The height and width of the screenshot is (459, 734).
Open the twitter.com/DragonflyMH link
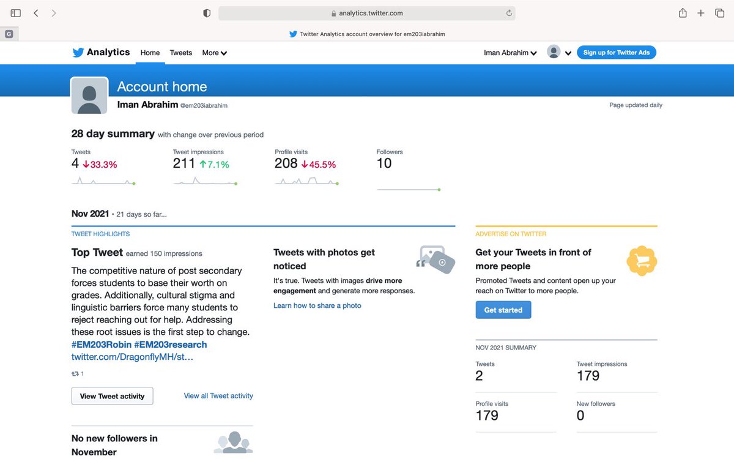pos(133,357)
